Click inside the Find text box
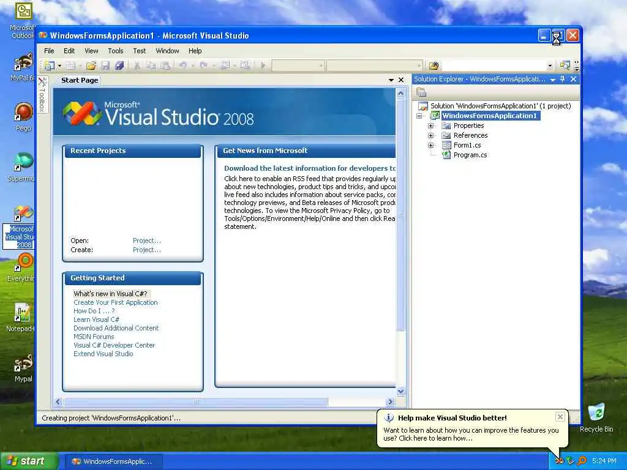Screen dimensions: 627x470 (494, 65)
